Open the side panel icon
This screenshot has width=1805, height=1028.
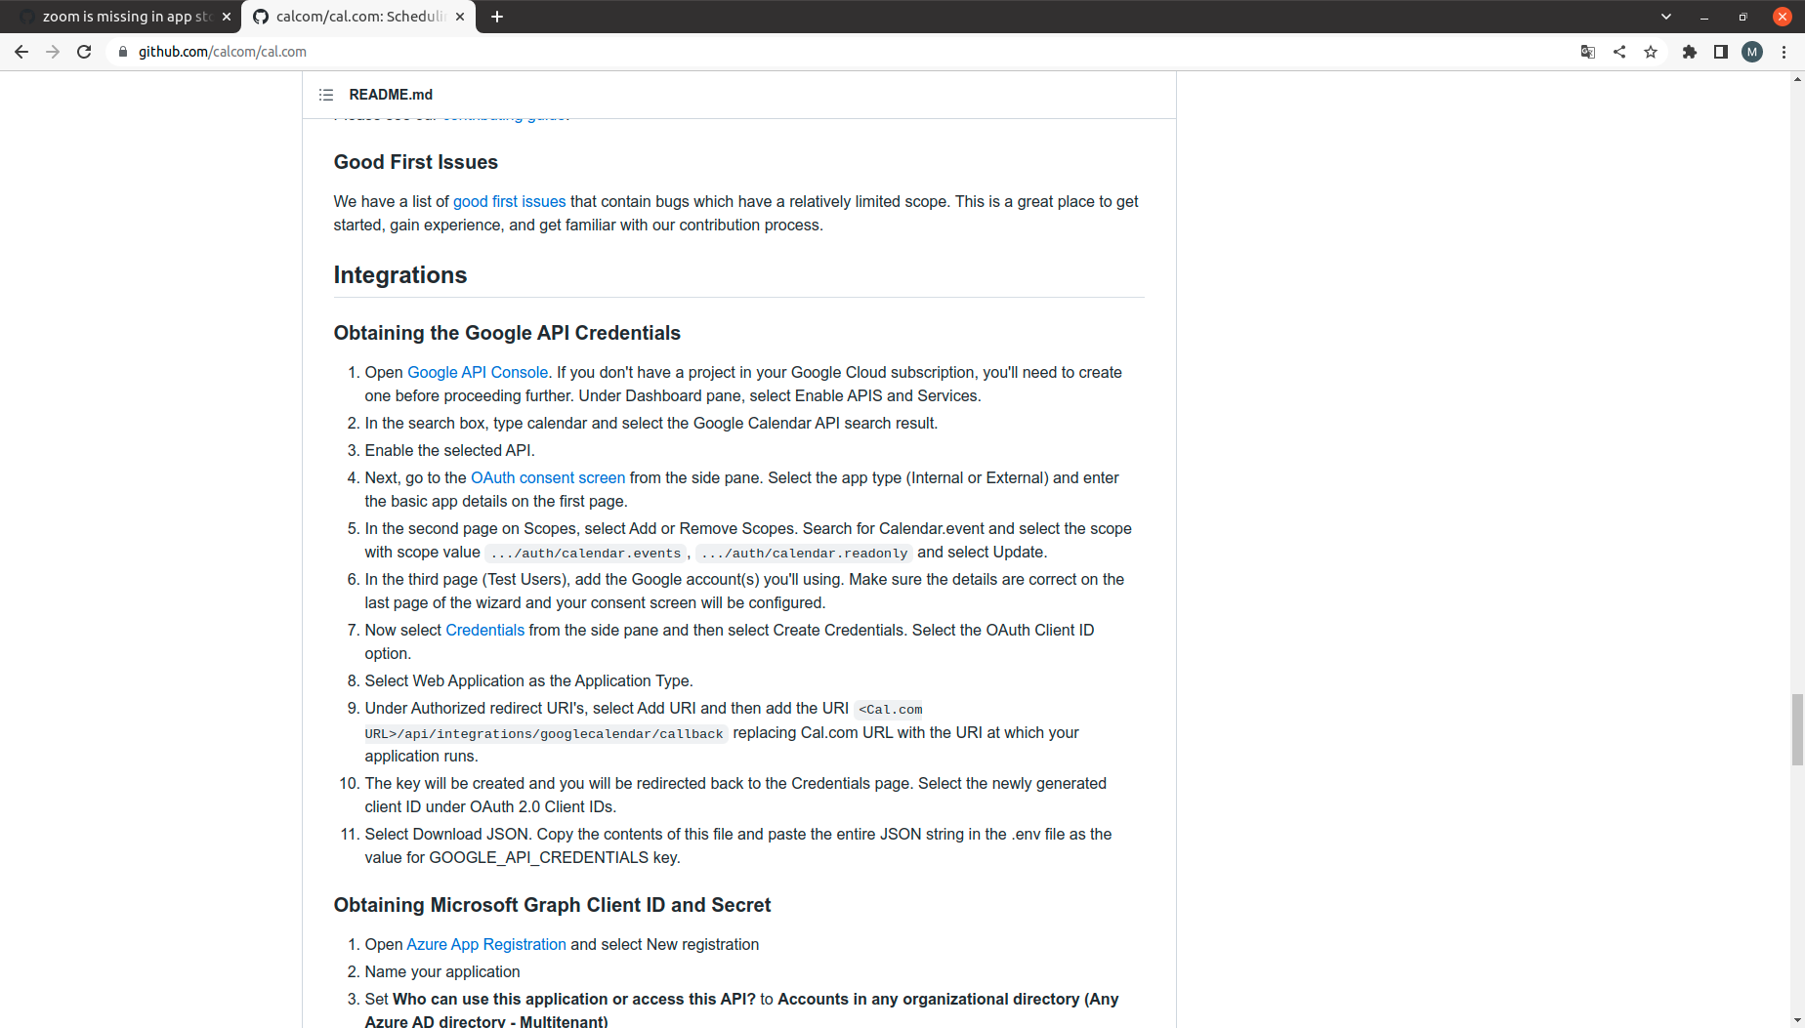click(x=1721, y=52)
